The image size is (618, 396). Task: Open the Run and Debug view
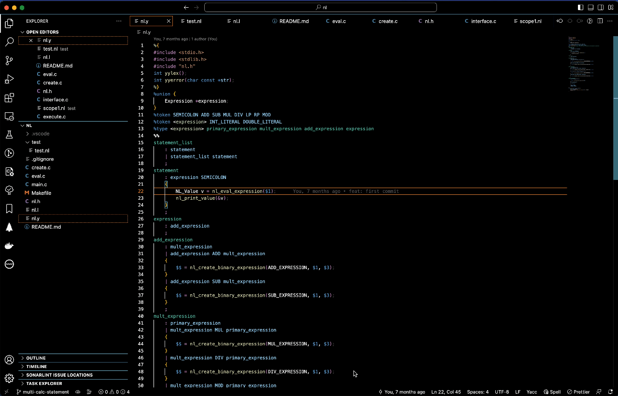(9, 79)
